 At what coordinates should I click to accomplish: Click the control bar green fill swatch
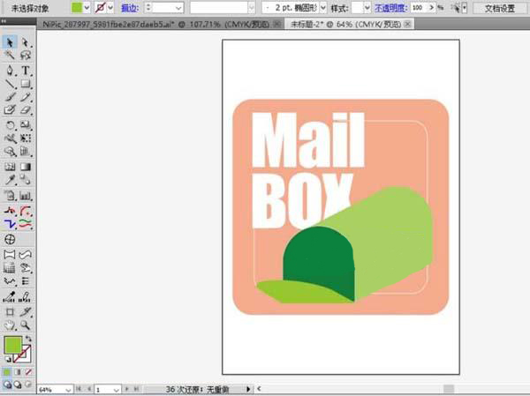[x=77, y=7]
